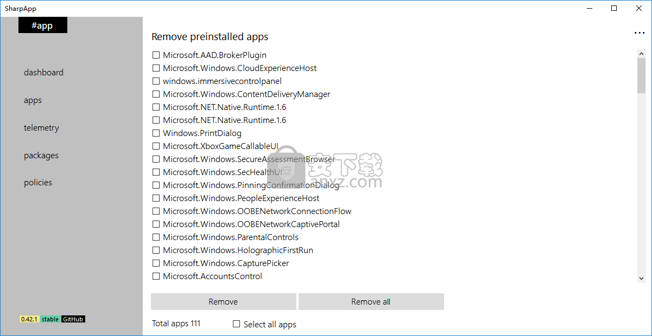Click the Remove button
Screen dimensions: 652x336
tap(223, 302)
